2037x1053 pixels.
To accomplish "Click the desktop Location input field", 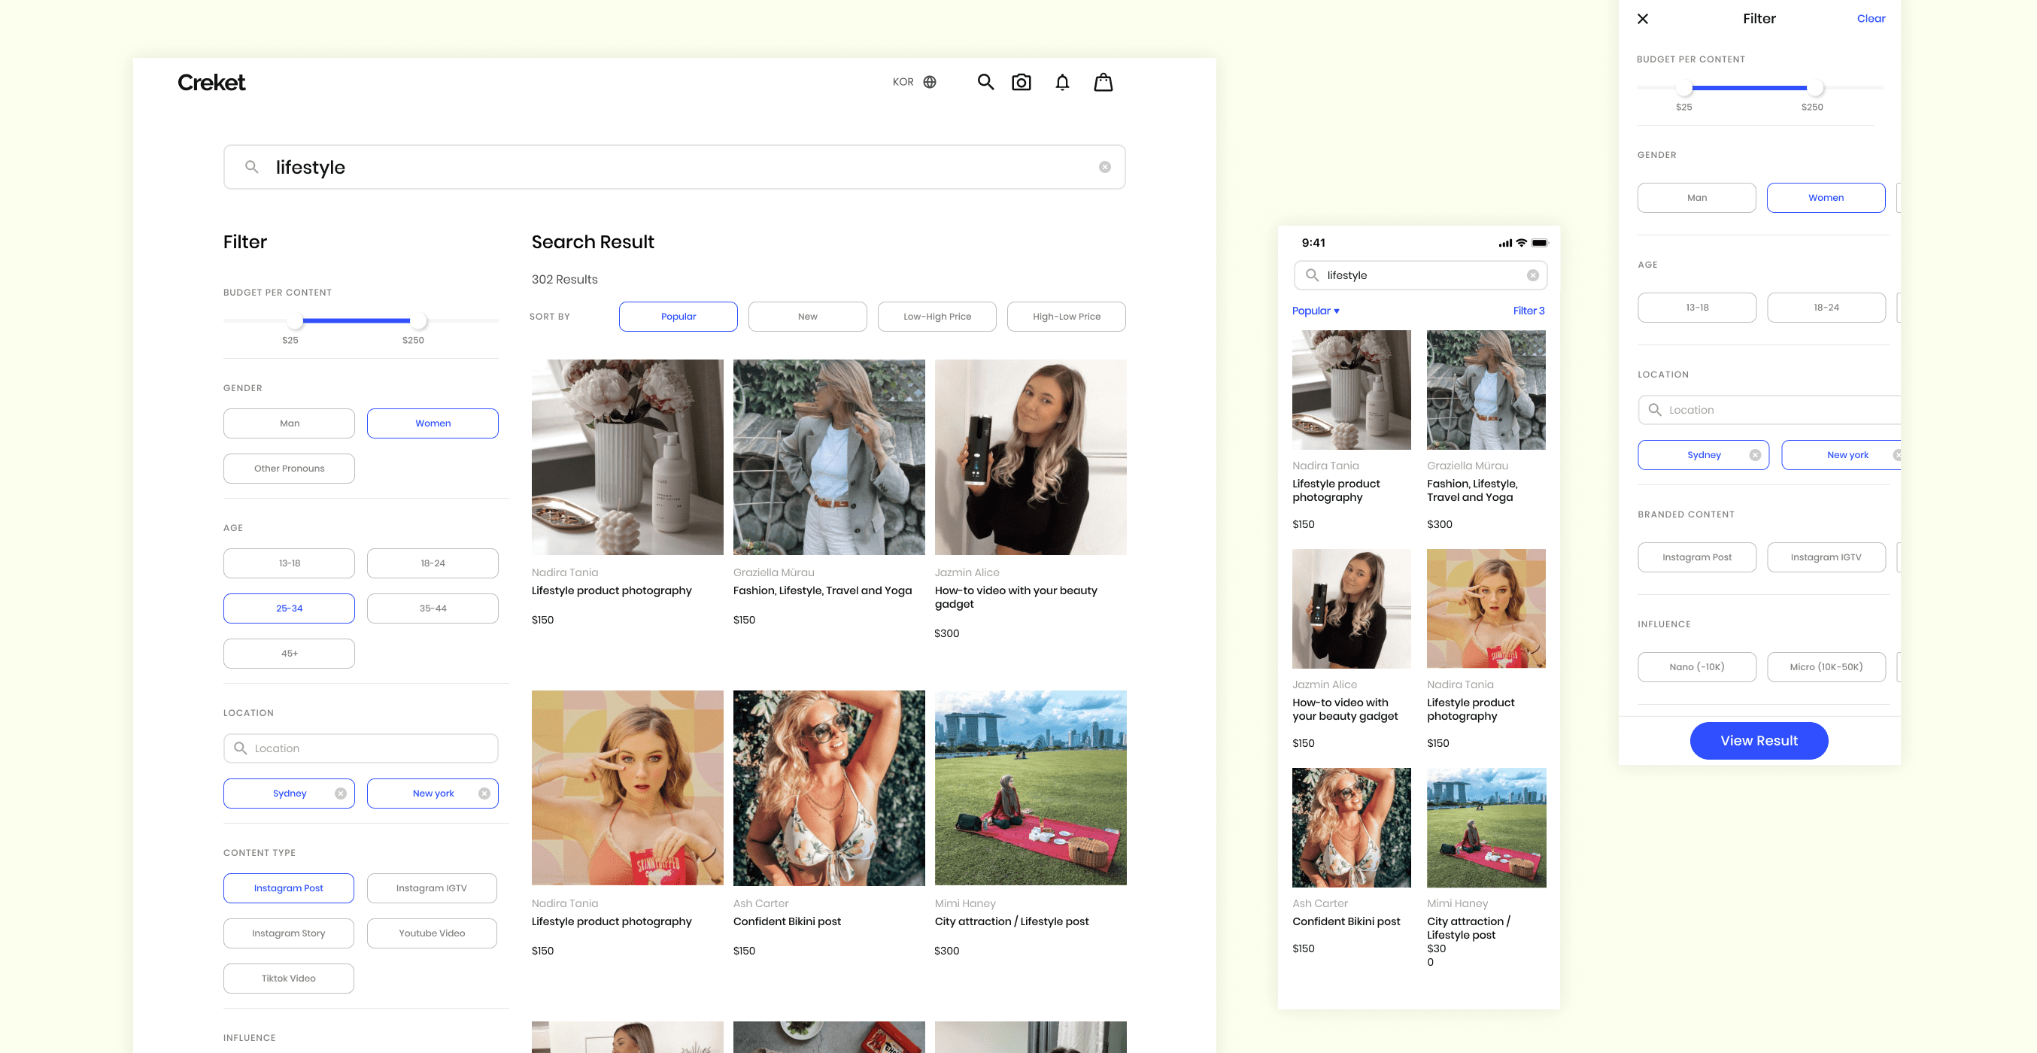I will (360, 748).
